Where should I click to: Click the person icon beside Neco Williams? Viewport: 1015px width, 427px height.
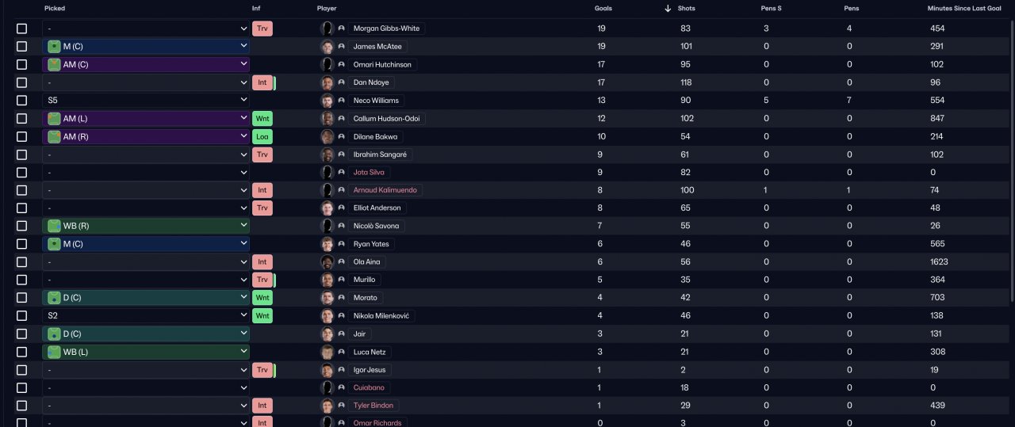(341, 101)
